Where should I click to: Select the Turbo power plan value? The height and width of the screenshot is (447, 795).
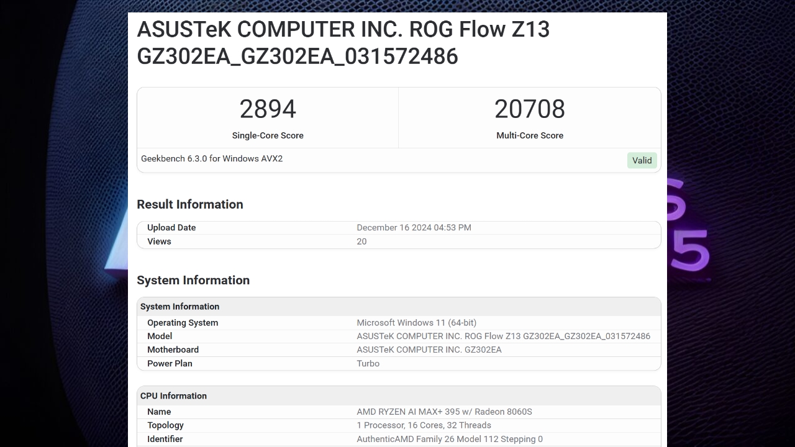pyautogui.click(x=368, y=363)
